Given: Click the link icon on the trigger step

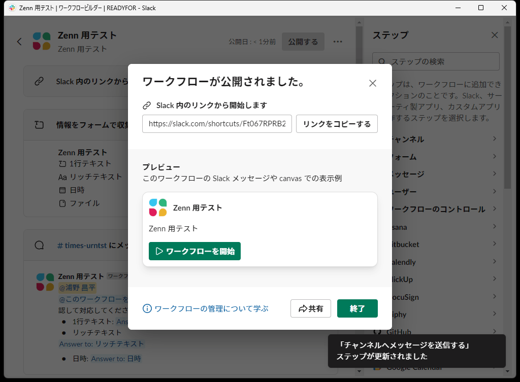Looking at the screenshot, I should (39, 81).
